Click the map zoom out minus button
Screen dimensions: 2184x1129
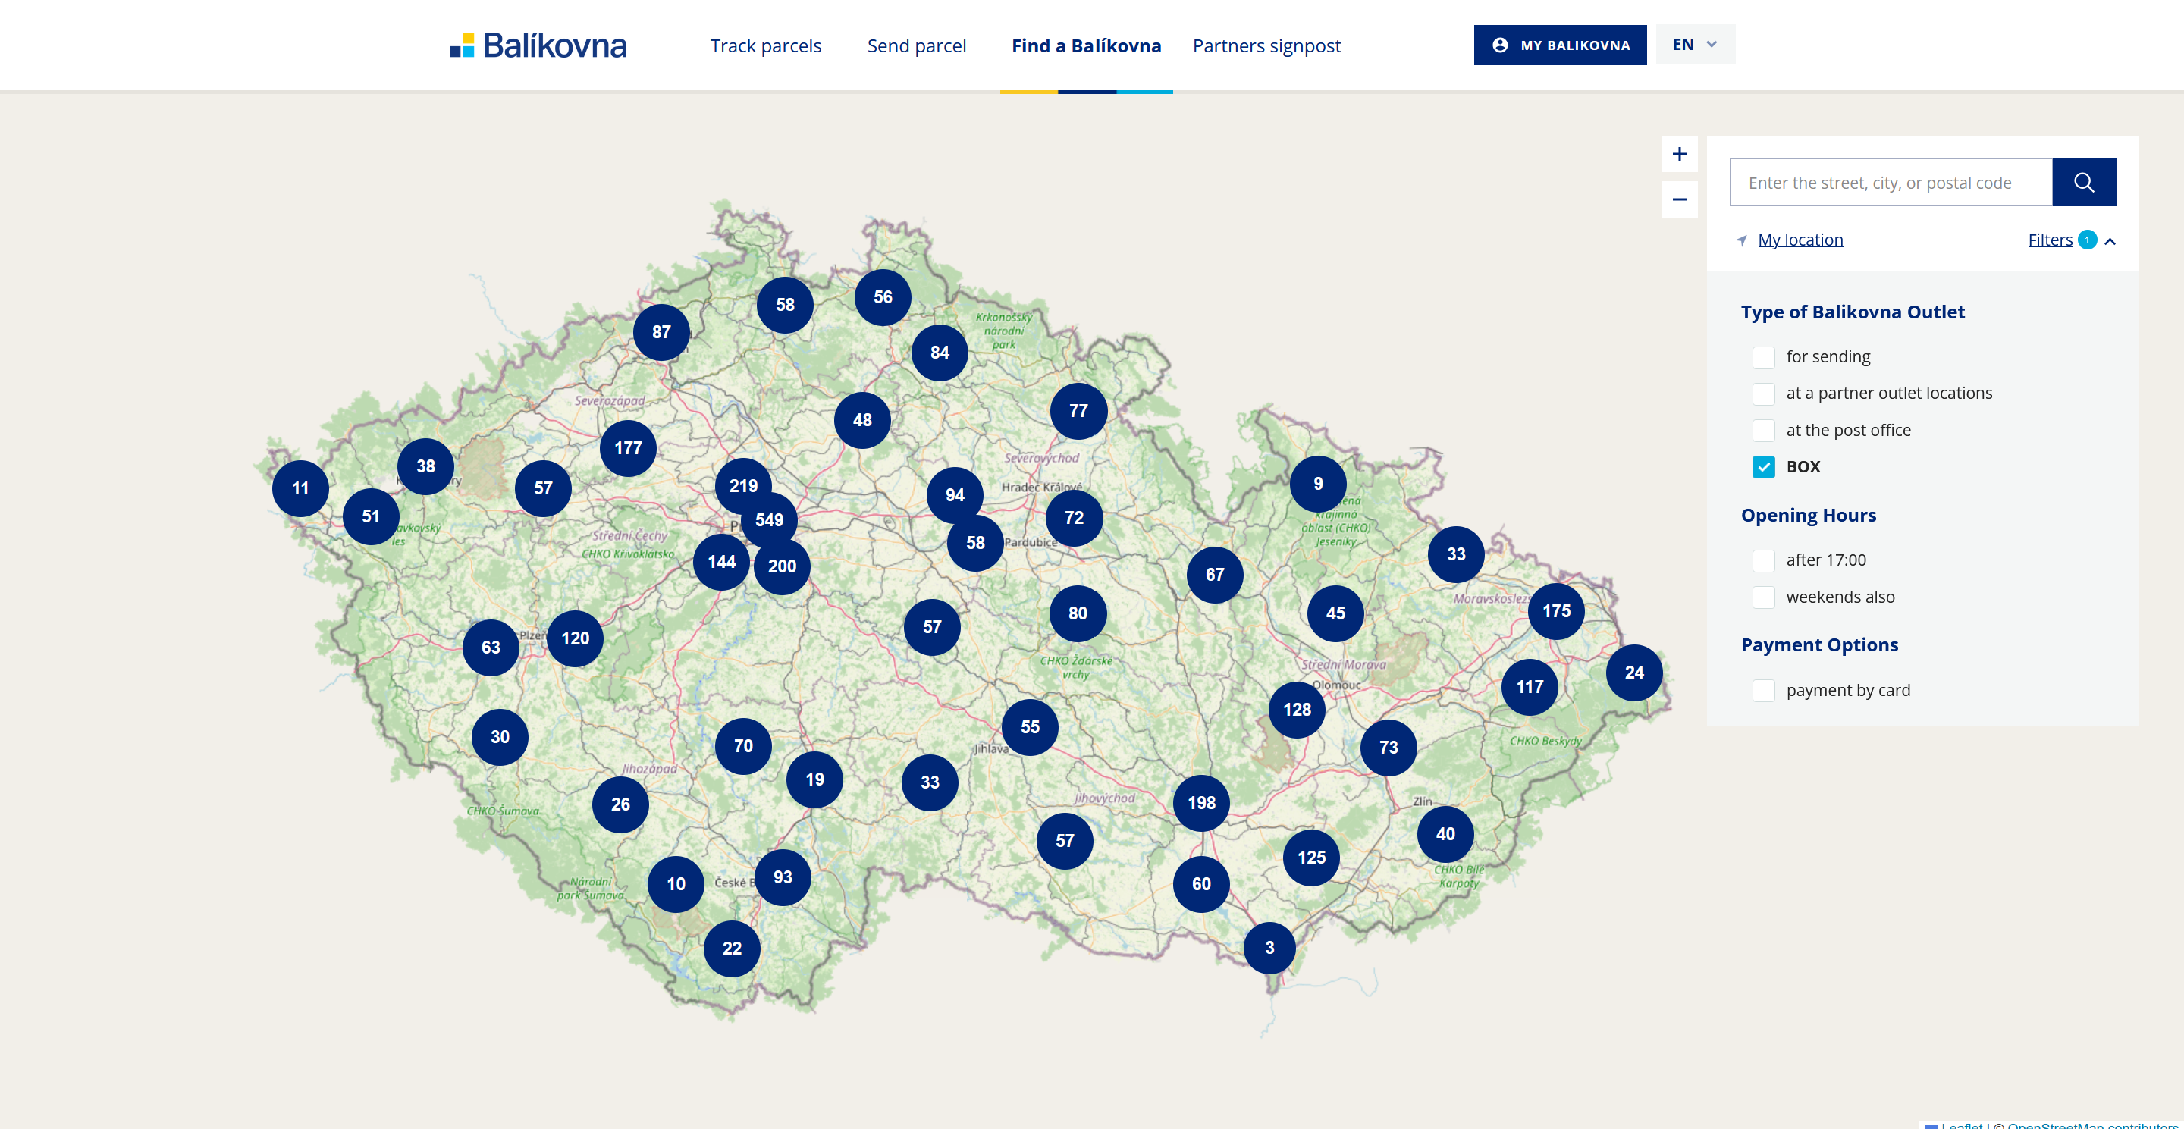click(x=1679, y=200)
